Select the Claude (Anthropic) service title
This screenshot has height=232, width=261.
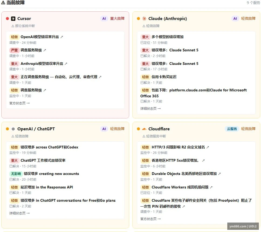(x=168, y=19)
